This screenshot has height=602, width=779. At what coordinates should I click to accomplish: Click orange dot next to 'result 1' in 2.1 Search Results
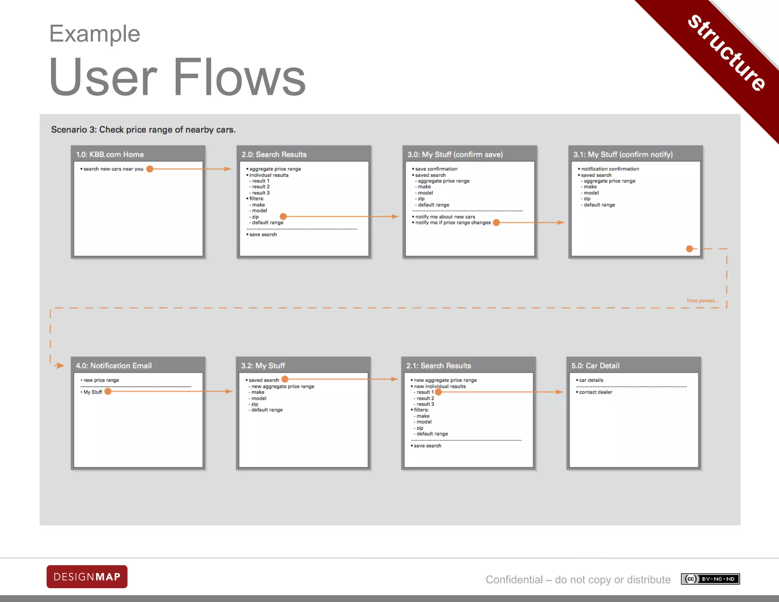pos(438,392)
